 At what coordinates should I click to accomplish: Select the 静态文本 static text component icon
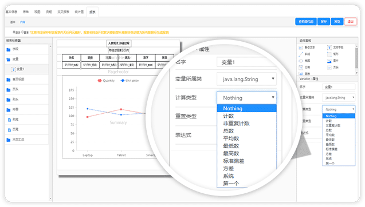(301, 47)
